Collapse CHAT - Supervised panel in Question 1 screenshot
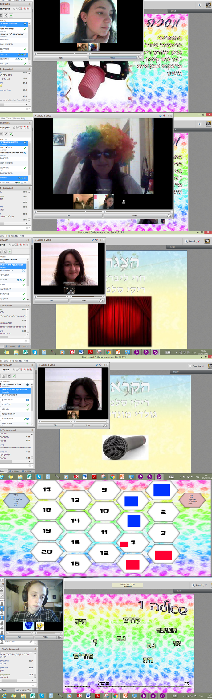This screenshot has height=699, width=212. (x=1, y=649)
